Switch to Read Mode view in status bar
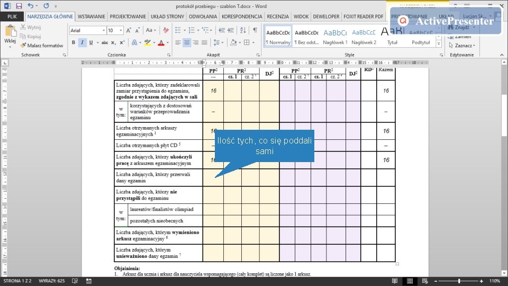This screenshot has height=286, width=508. pos(395,281)
